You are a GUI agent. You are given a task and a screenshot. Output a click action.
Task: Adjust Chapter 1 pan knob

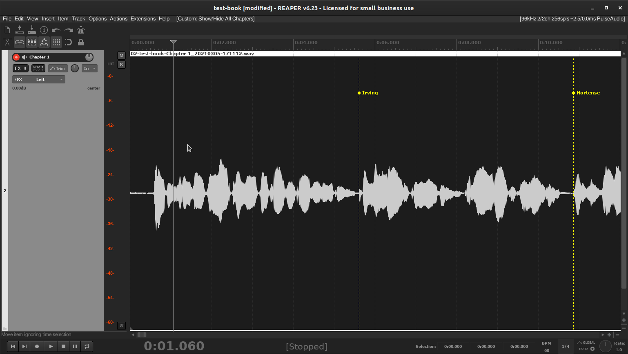pyautogui.click(x=75, y=68)
